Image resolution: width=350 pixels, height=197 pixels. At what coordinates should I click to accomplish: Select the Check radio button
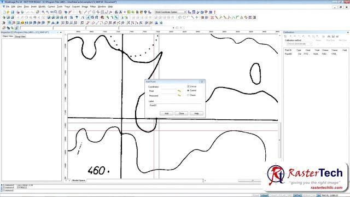tap(188, 95)
